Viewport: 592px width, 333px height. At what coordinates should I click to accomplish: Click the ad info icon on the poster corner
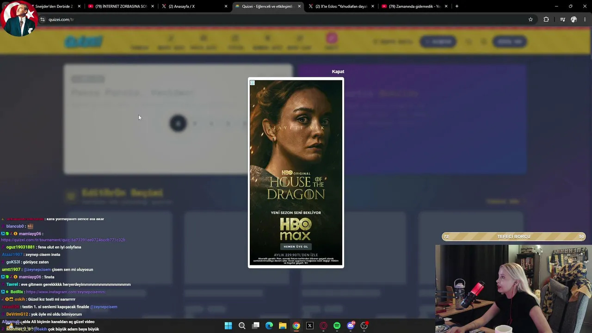(252, 83)
